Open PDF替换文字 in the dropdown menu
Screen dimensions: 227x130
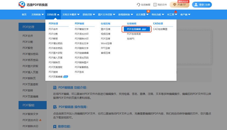81,29
